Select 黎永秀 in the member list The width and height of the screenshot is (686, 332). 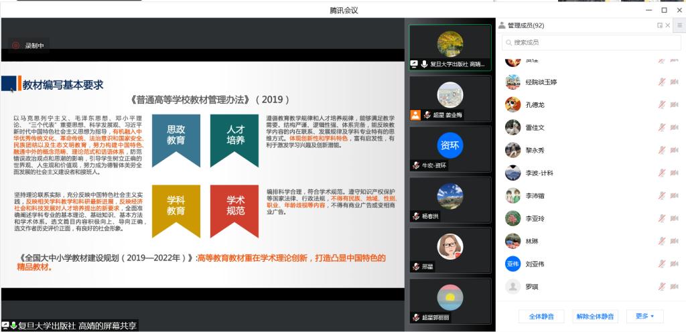(x=535, y=150)
